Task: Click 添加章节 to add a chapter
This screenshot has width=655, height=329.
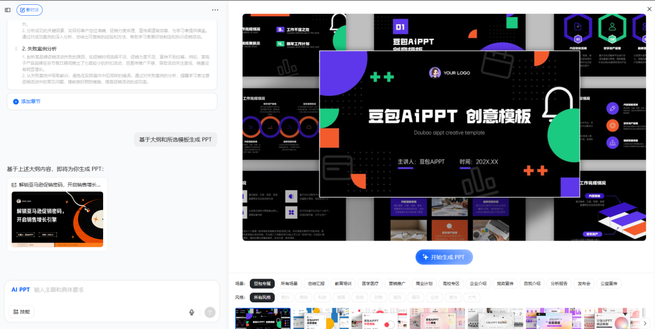Action: pos(27,101)
